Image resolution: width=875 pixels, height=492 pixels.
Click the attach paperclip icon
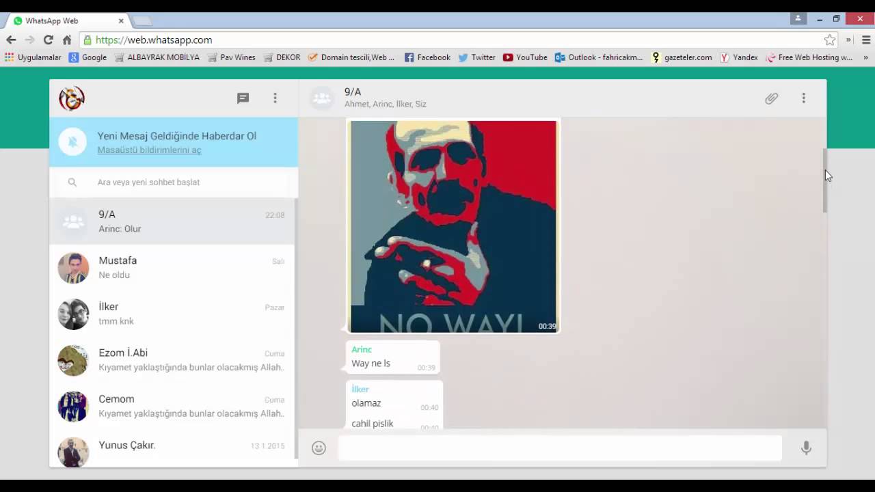[x=771, y=98]
